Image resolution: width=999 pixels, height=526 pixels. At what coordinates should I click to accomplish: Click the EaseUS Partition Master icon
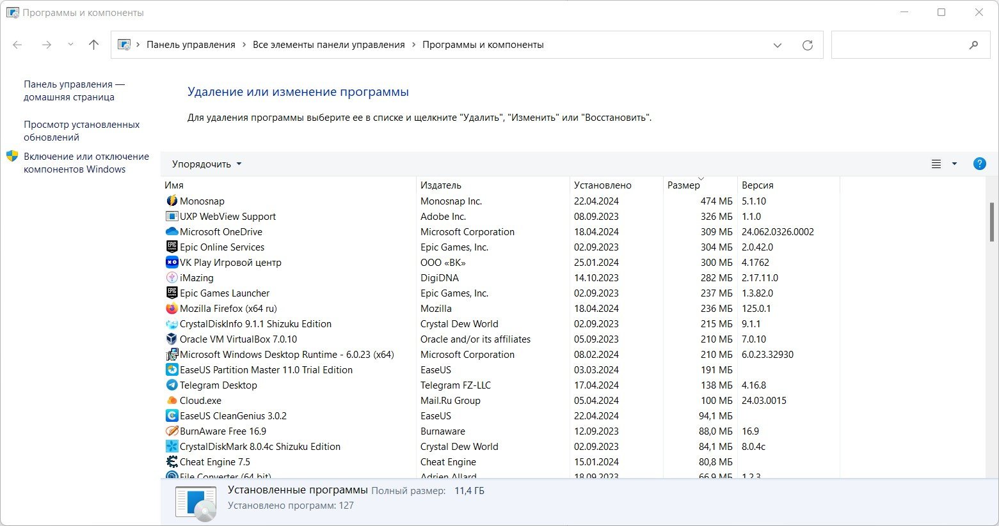coord(172,369)
